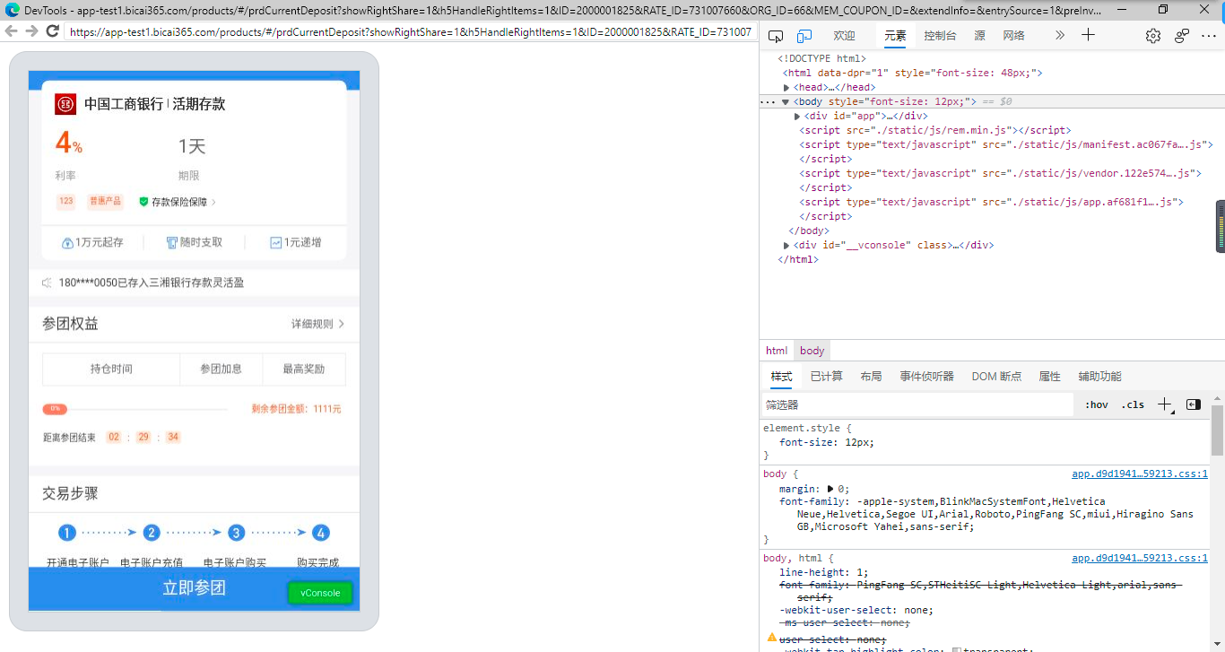Click step 3 circle in 交易步骤
The width and height of the screenshot is (1225, 652).
[x=236, y=533]
